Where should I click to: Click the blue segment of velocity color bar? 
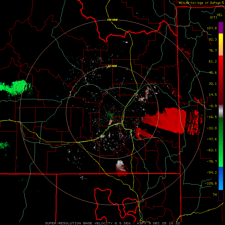(221, 178)
